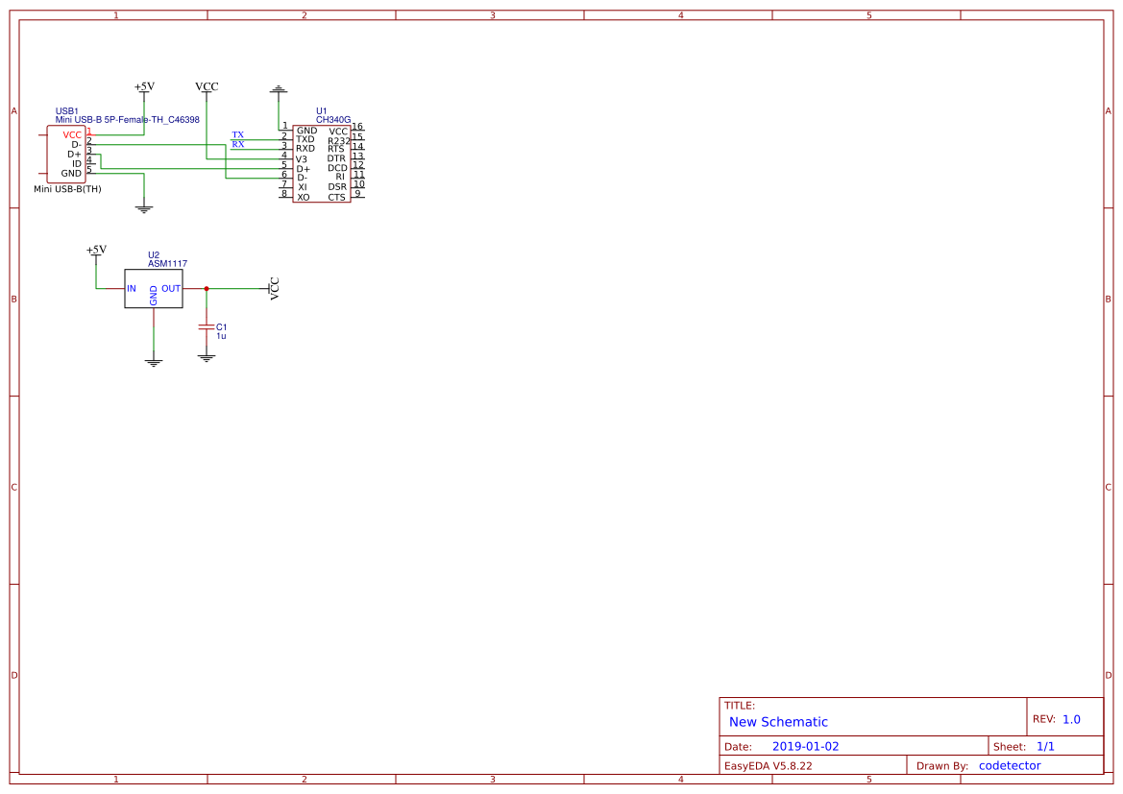
Task: Click the VCC flag at U2 output
Action: coord(273,289)
